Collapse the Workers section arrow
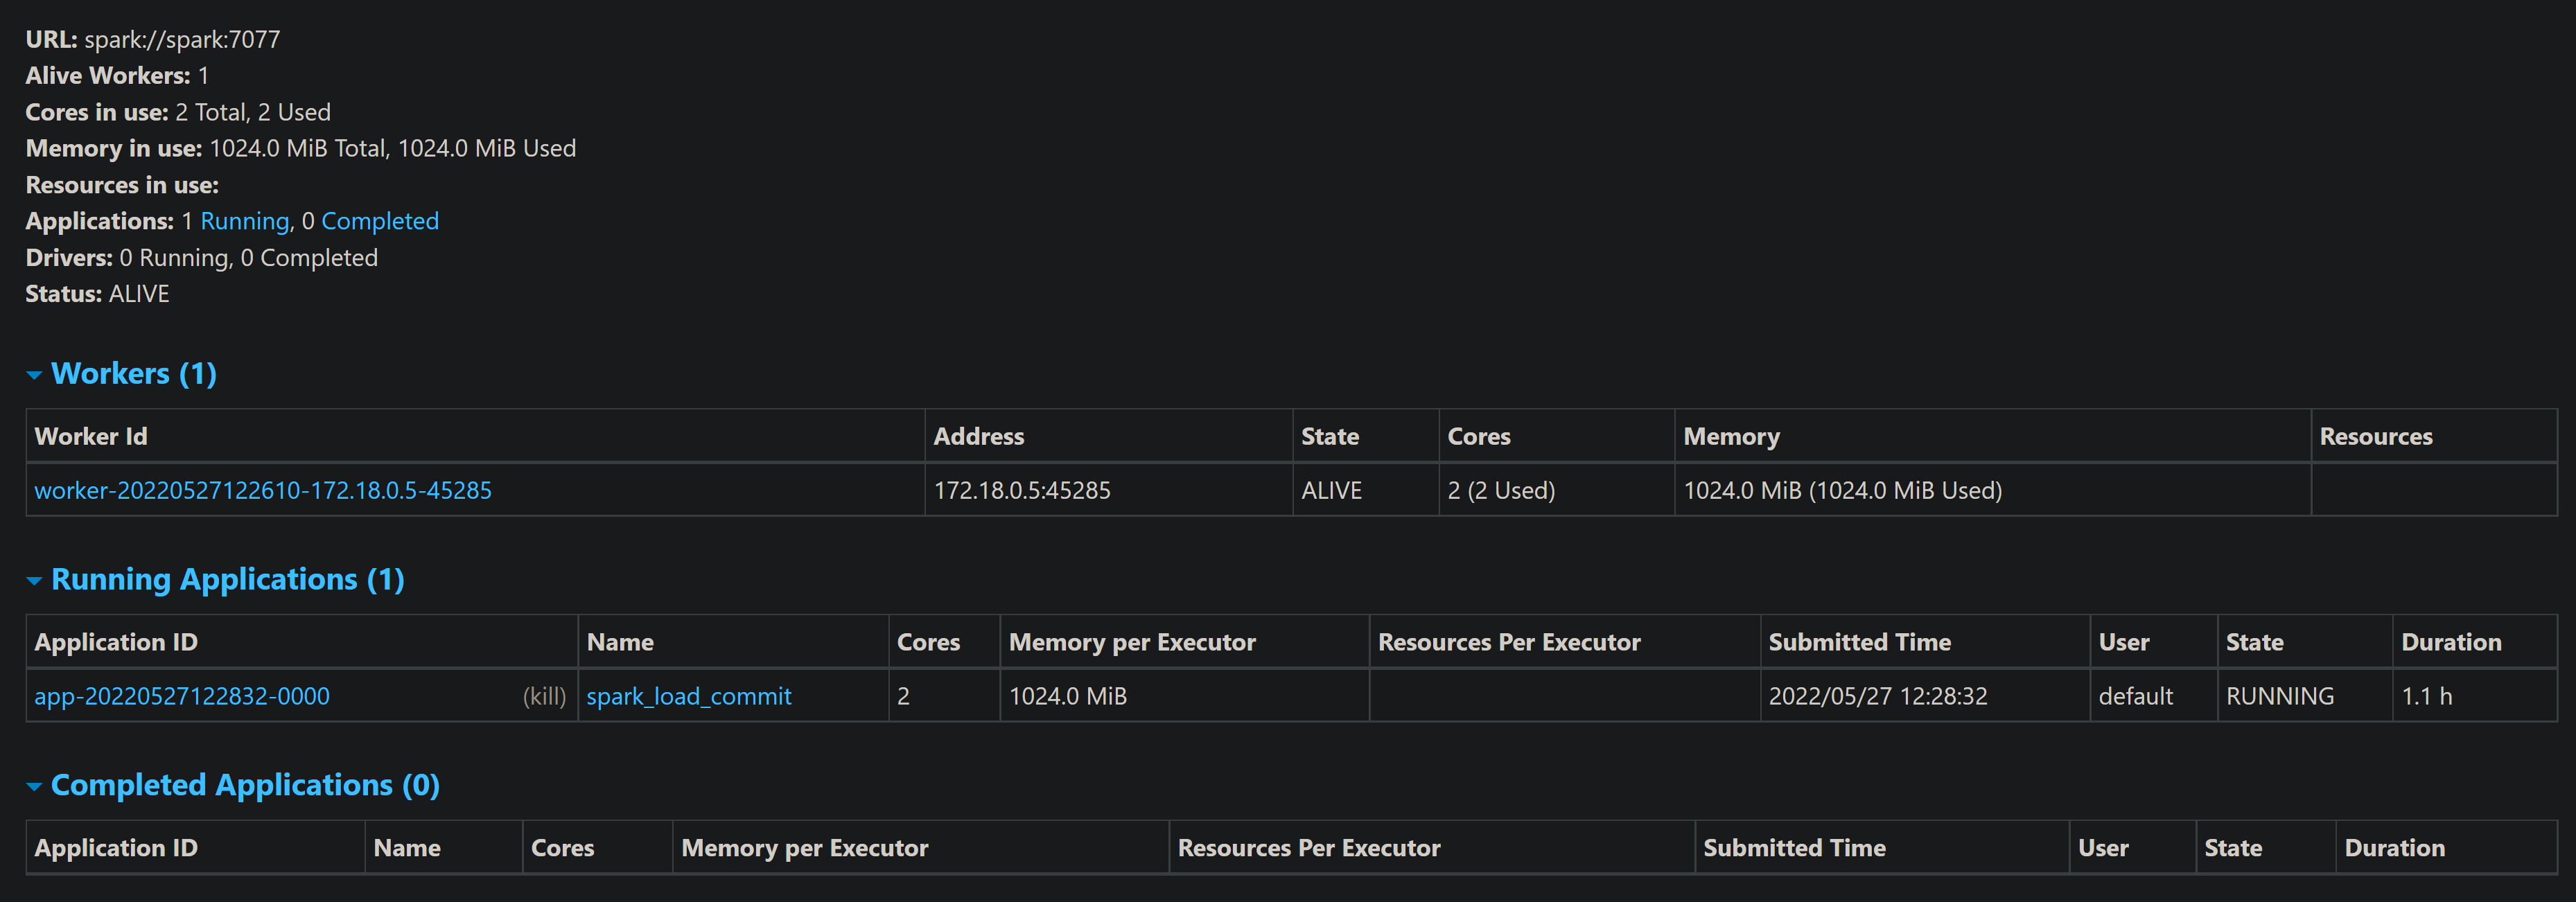The image size is (2576, 902). pos(34,375)
